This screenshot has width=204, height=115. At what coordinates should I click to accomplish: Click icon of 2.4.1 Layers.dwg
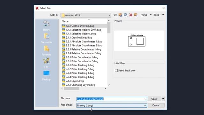[x=64, y=81]
